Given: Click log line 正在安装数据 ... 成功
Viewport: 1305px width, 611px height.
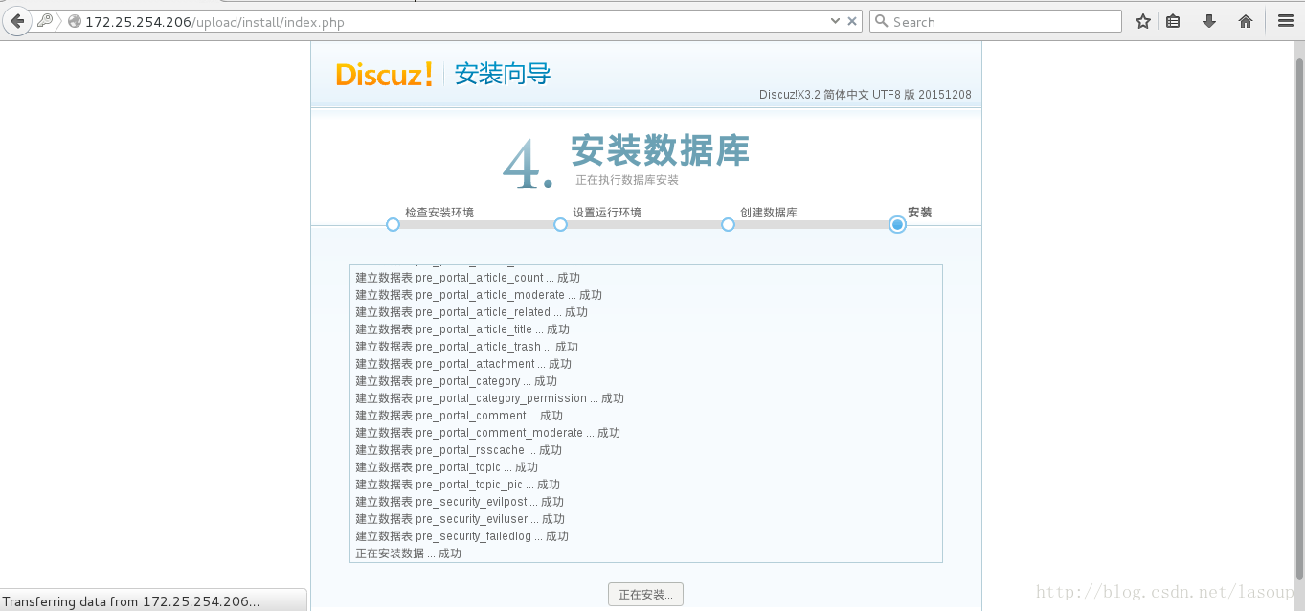Looking at the screenshot, I should (x=408, y=554).
